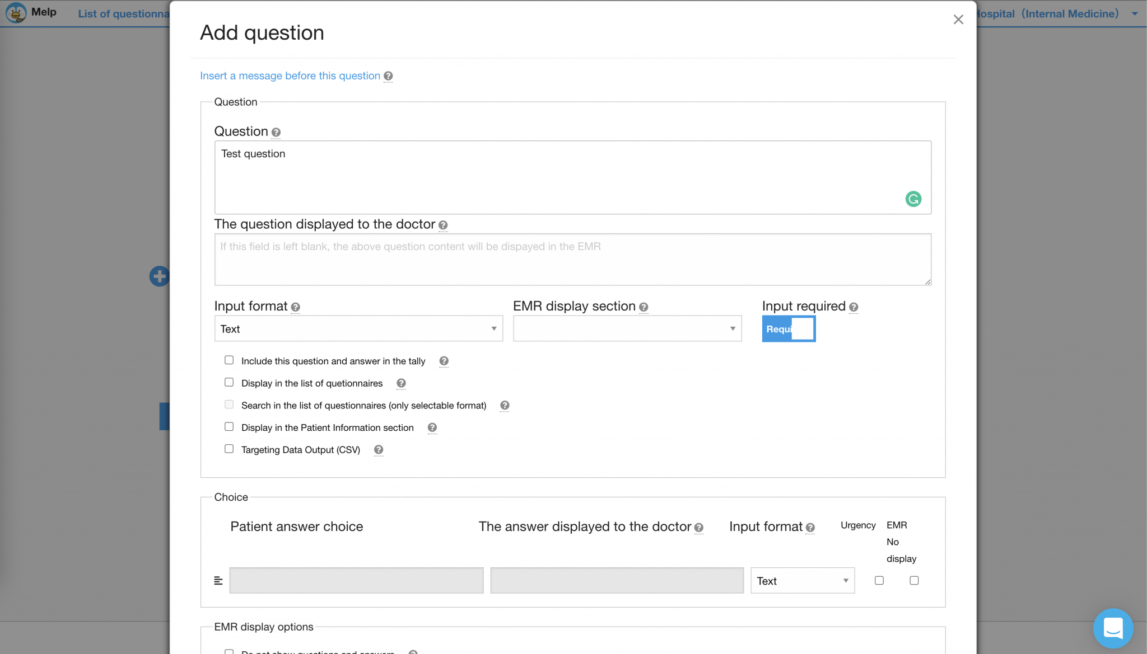Click the help icon next to doctor question field

tap(443, 225)
